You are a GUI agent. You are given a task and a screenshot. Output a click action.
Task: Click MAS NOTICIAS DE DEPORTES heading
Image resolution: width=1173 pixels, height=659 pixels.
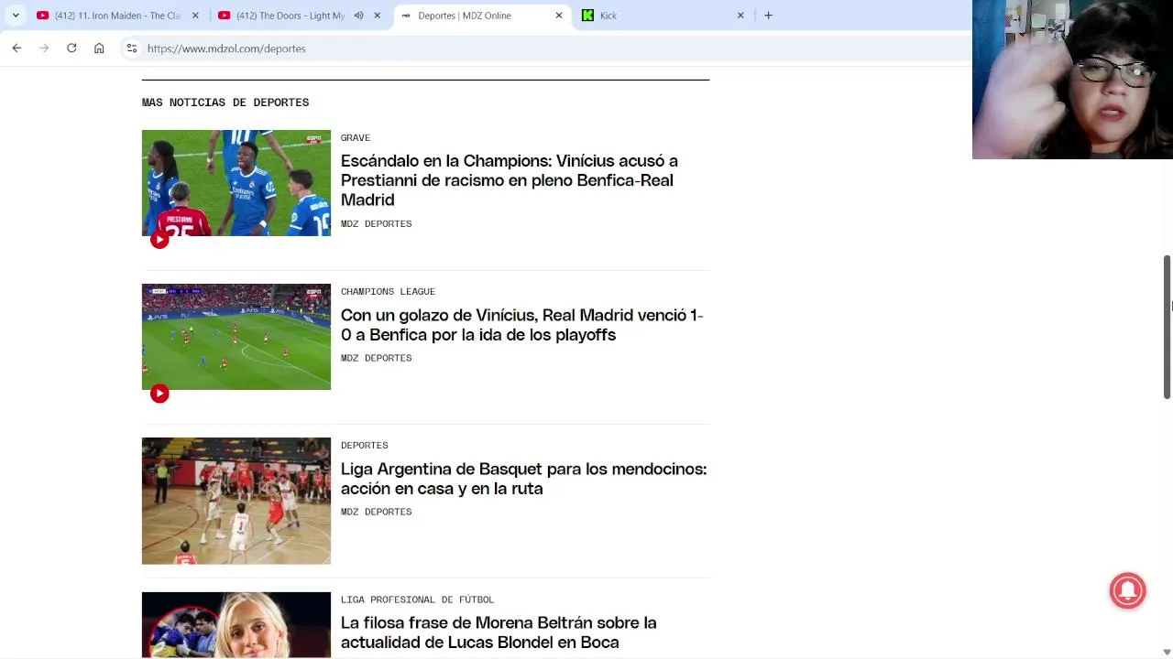[x=225, y=103]
